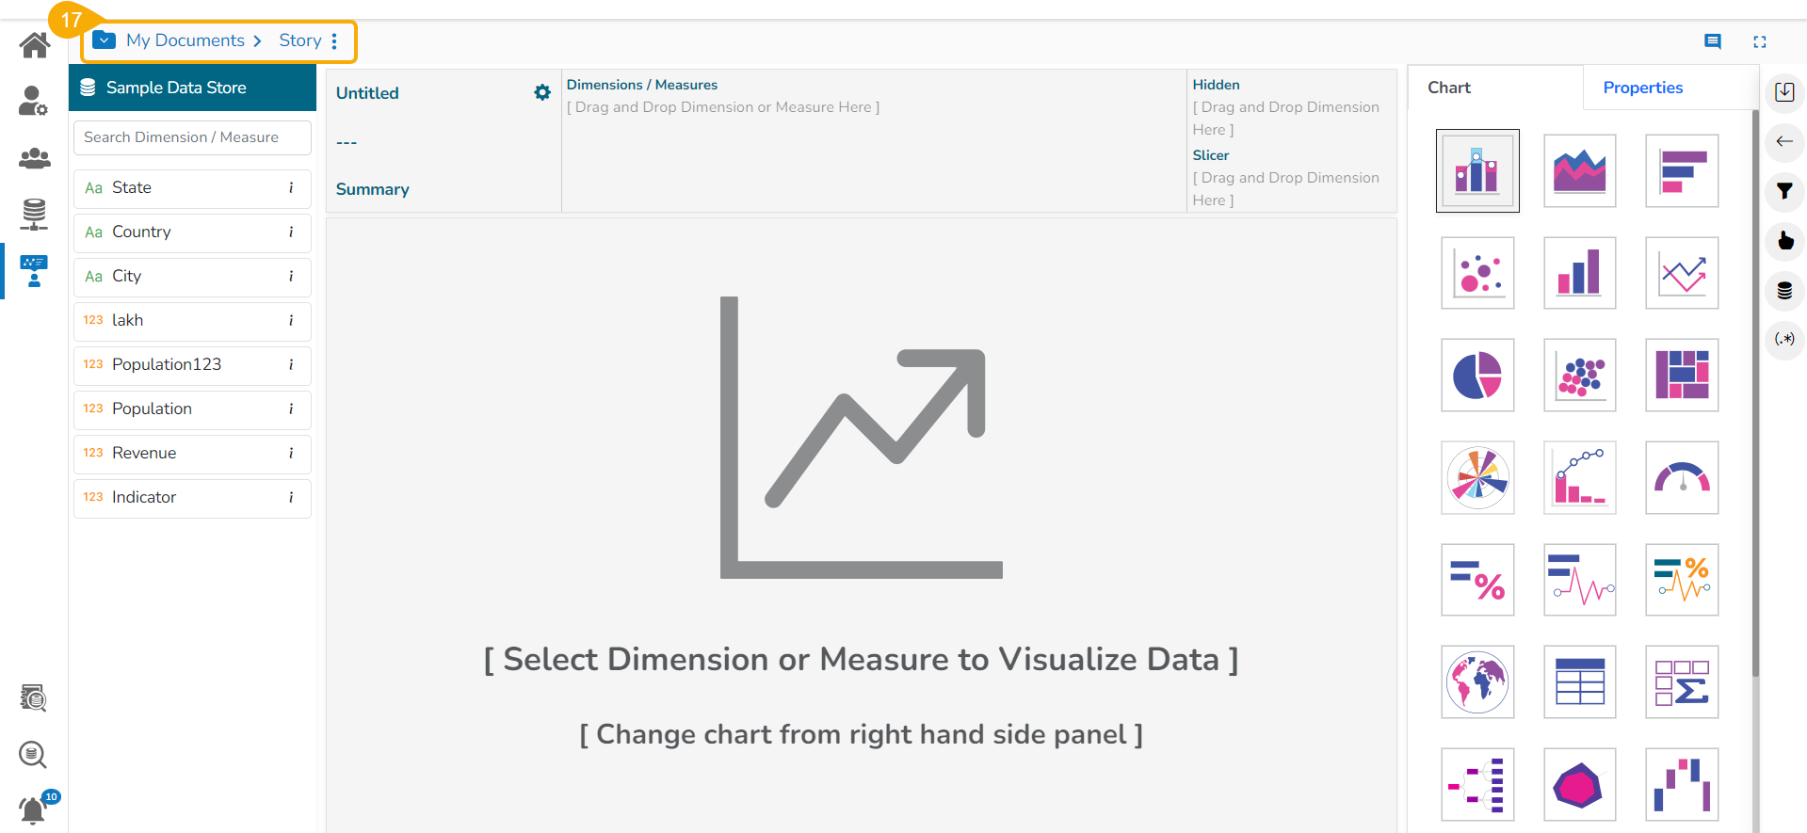
Task: Open the notifications bell
Action: point(33,809)
